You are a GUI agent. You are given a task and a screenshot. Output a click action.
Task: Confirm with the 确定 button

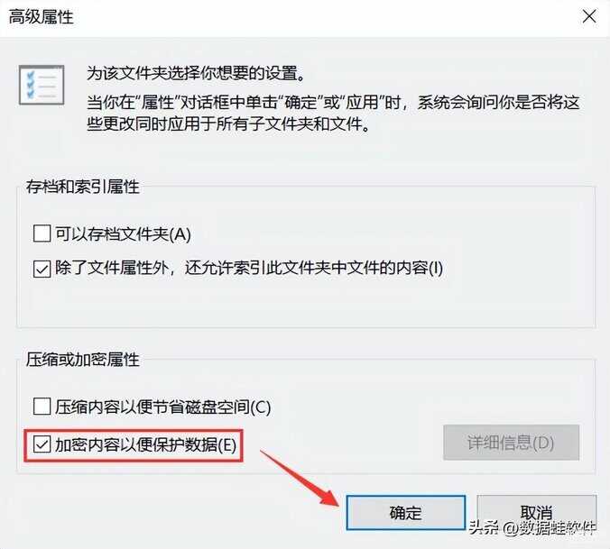(406, 512)
